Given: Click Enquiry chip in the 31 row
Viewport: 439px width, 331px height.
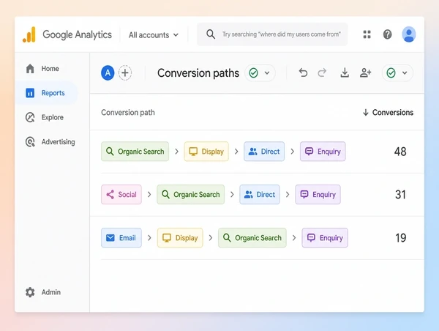Looking at the screenshot, I should click(318, 195).
